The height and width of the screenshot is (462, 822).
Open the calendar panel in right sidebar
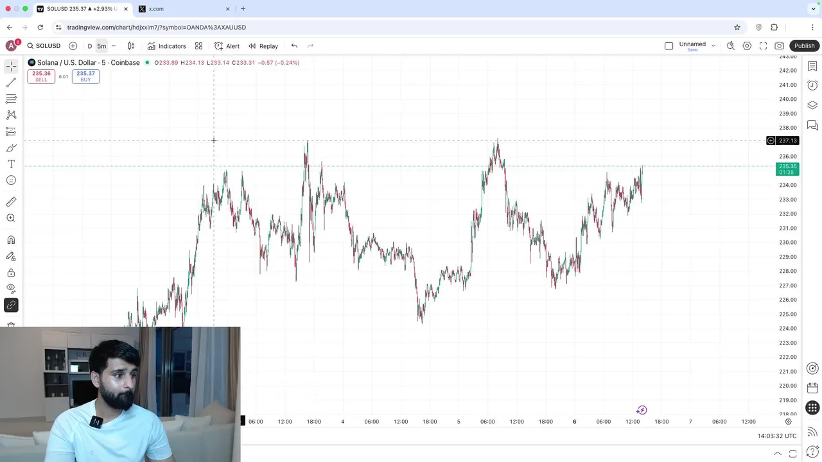812,388
